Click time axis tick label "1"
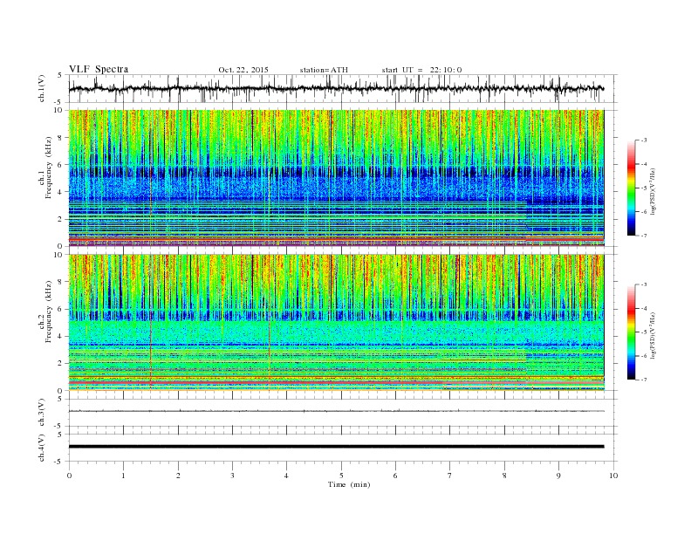The image size is (691, 534). [x=123, y=476]
